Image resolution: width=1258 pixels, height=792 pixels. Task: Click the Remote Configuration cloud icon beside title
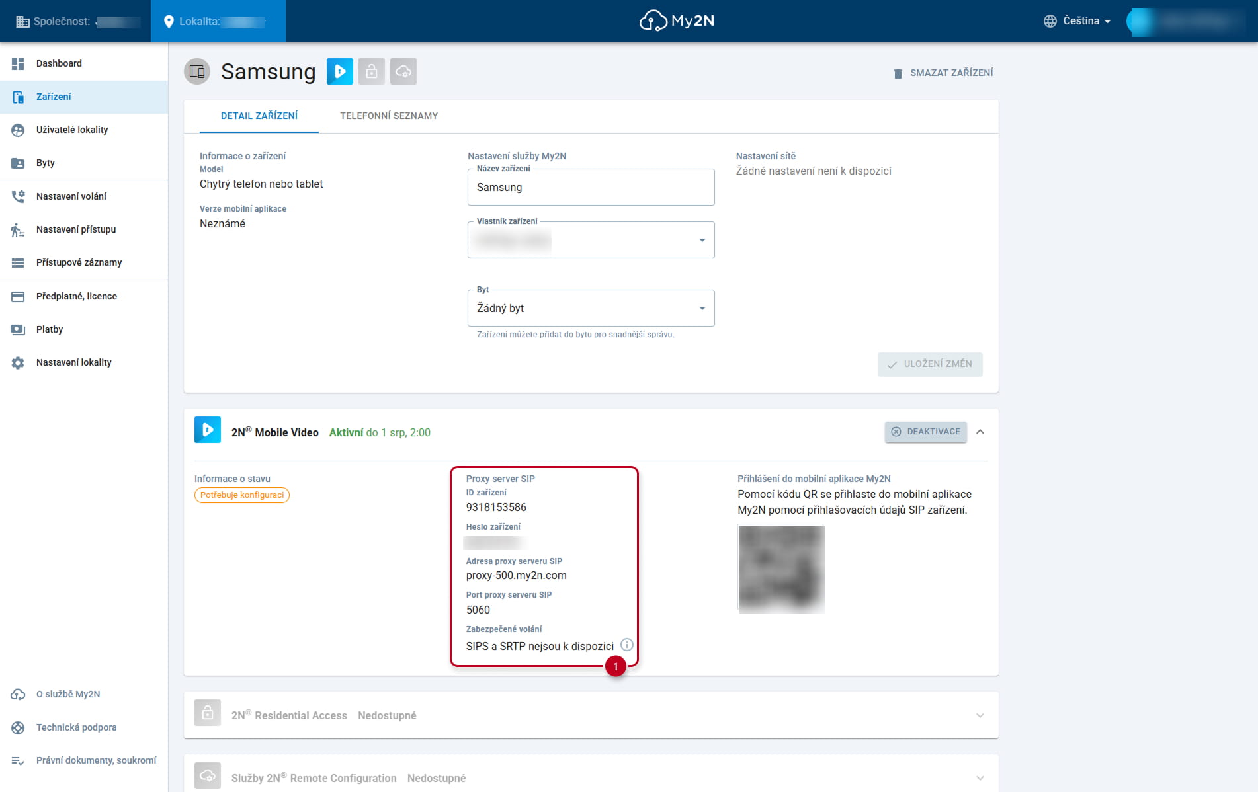[x=403, y=71]
